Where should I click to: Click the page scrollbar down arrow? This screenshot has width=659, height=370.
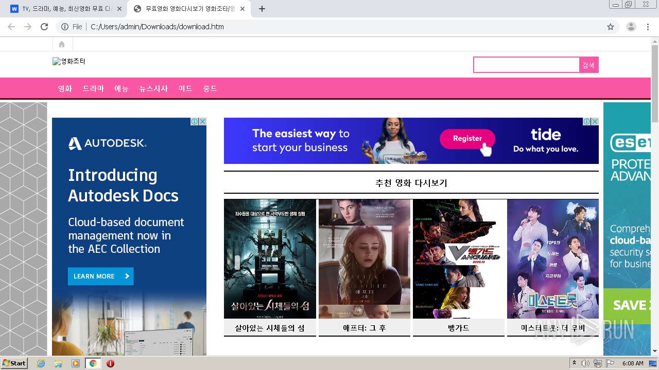pyautogui.click(x=655, y=351)
